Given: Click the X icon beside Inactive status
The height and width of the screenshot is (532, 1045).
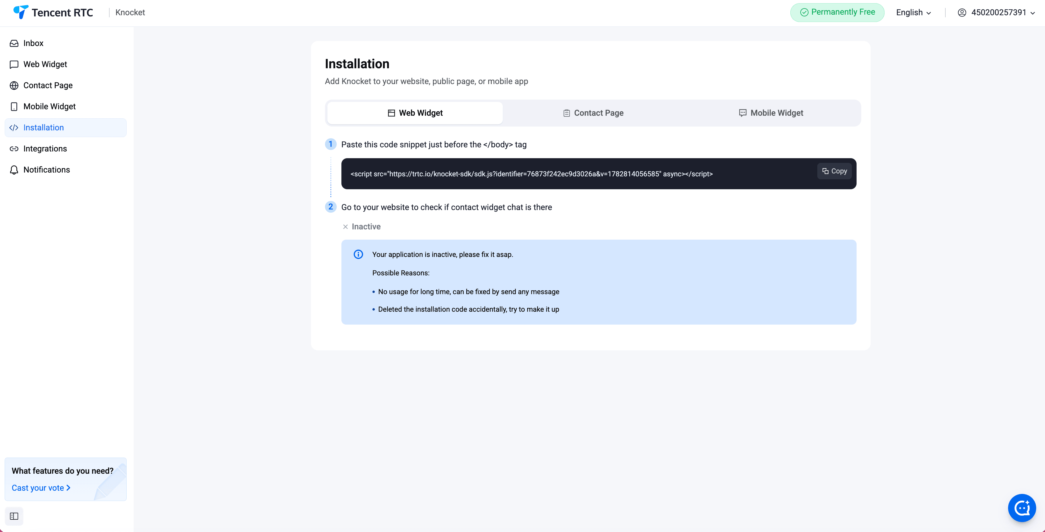Looking at the screenshot, I should pos(345,227).
